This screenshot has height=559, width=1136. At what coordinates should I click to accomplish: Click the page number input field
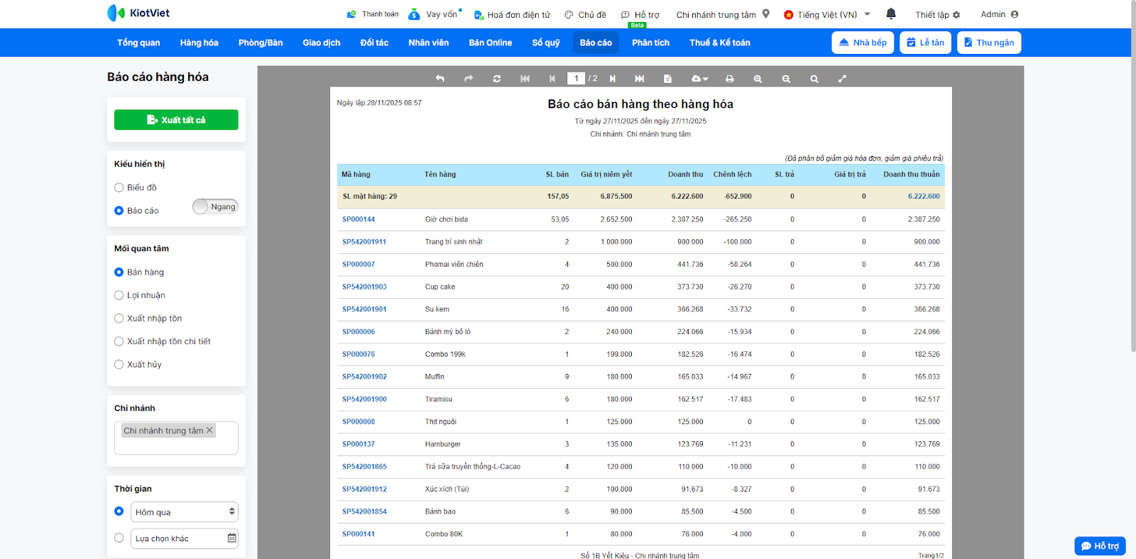(576, 79)
